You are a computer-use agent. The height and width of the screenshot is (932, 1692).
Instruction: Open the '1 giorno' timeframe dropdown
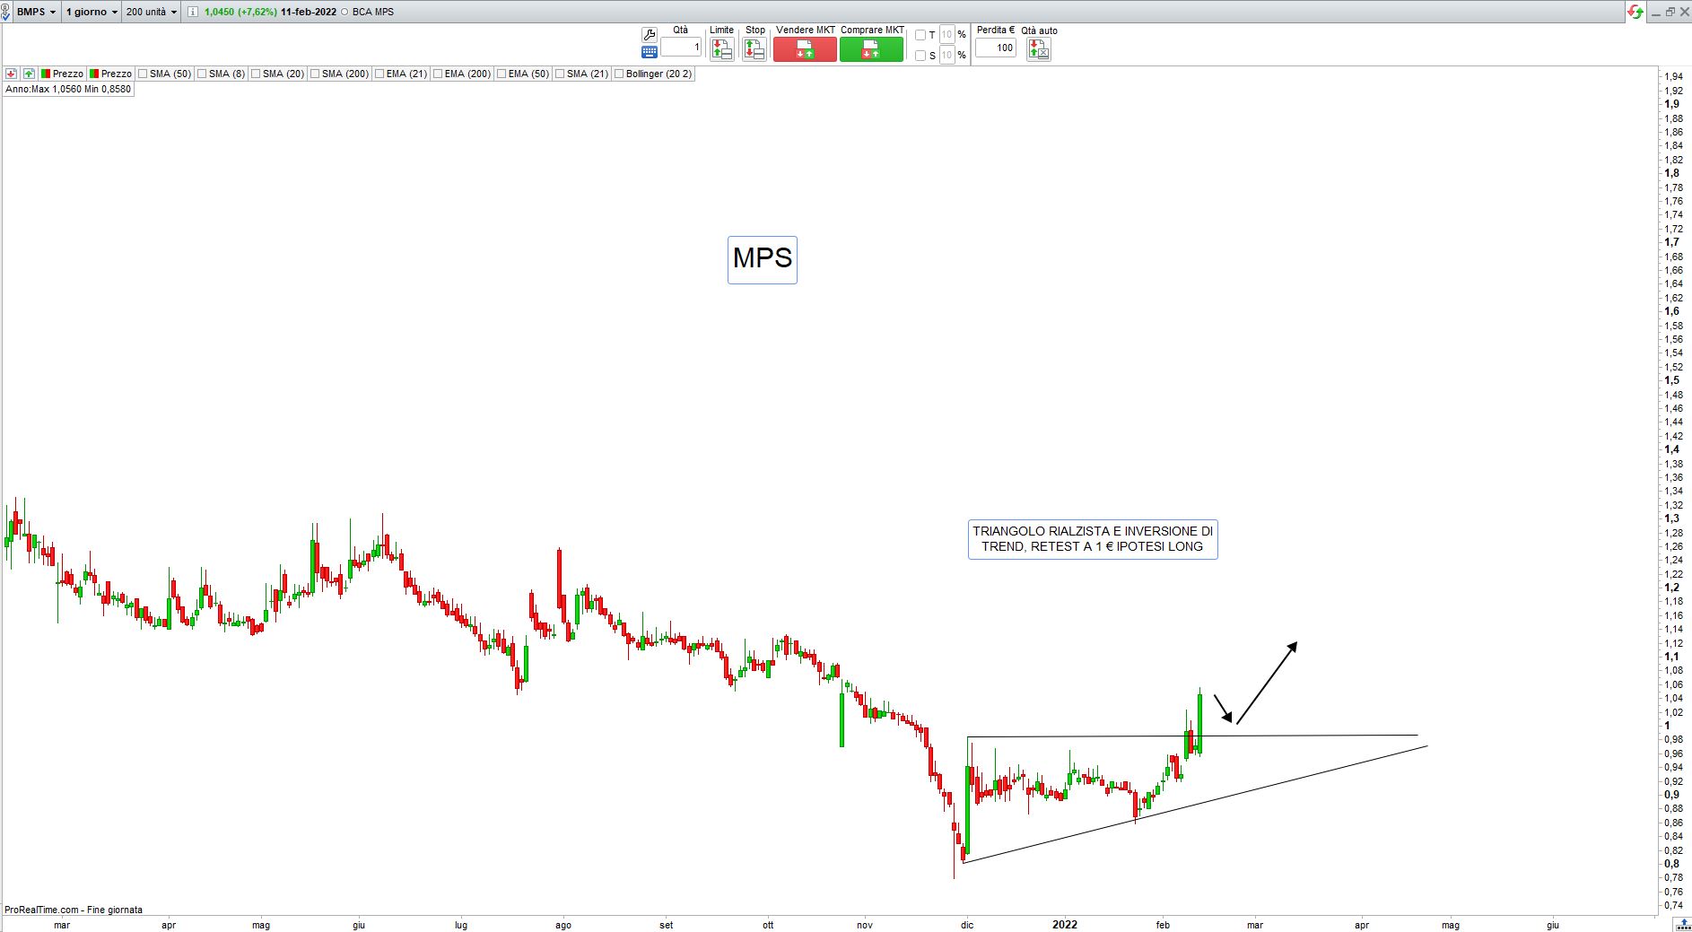point(92,12)
